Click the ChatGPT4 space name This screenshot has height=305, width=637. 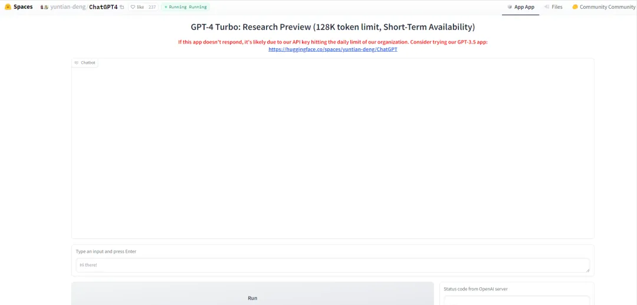103,7
